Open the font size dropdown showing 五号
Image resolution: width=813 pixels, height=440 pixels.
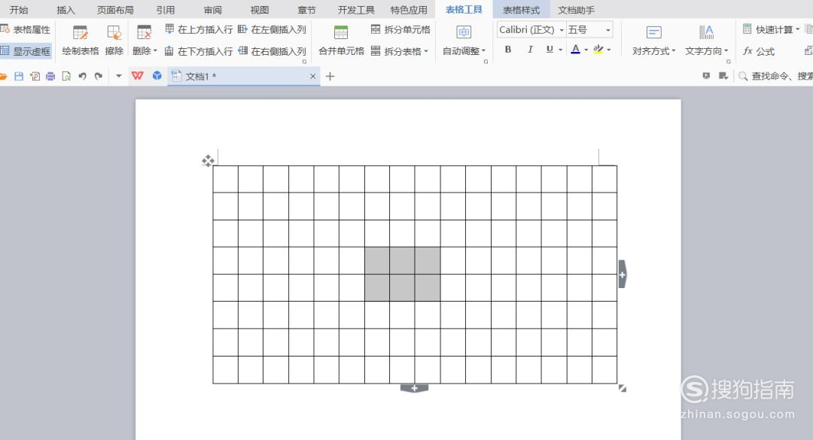[589, 29]
